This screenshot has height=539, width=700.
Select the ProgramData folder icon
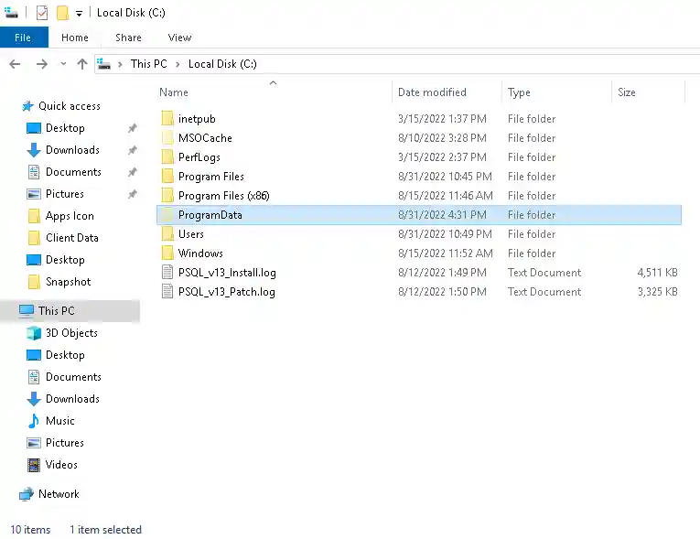coord(167,214)
